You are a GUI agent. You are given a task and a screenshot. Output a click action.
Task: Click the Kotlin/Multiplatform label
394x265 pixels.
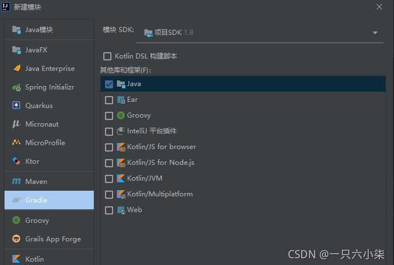(160, 194)
